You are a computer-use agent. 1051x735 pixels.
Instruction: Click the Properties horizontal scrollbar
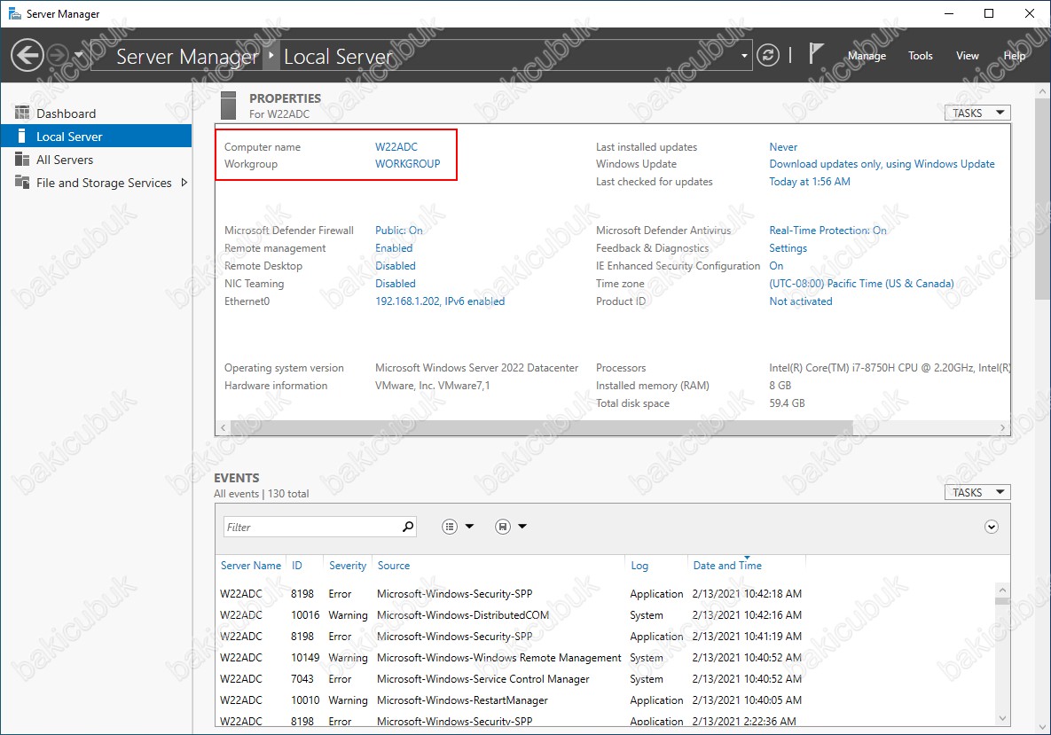(542, 427)
